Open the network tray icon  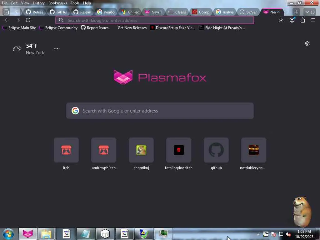281,234
